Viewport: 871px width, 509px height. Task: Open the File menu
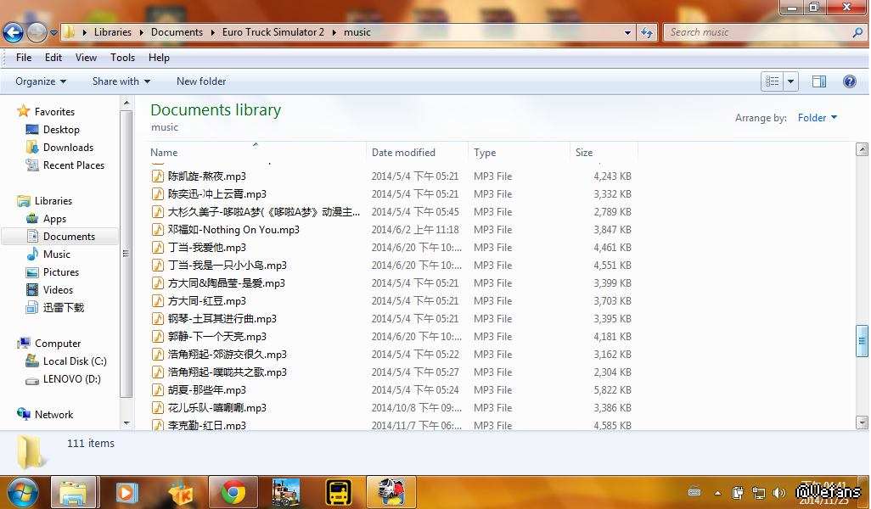(24, 58)
